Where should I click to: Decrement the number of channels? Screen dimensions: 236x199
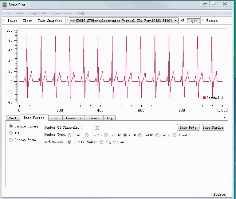point(97,128)
